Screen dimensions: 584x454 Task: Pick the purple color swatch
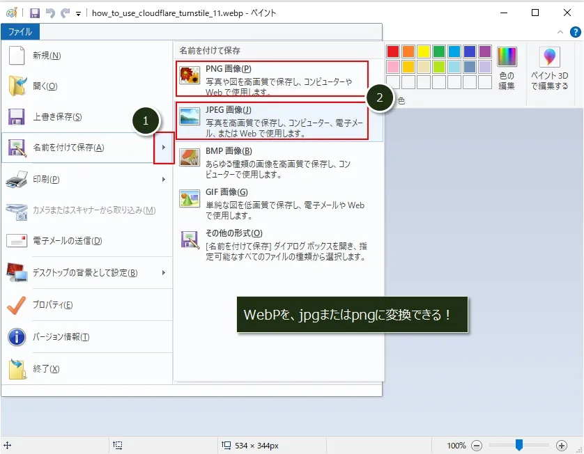pos(485,52)
